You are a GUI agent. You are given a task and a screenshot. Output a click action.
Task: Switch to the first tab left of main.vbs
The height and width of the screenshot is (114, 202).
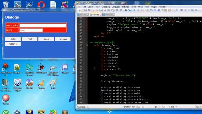[83, 15]
